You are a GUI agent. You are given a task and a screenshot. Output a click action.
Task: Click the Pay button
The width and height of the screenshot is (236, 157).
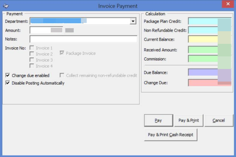point(158,120)
